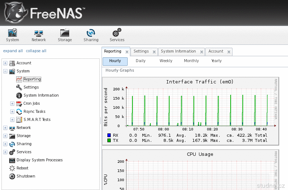The width and height of the screenshot is (288, 190).
Task: Show the Weekly graphs
Action: (x=166, y=61)
